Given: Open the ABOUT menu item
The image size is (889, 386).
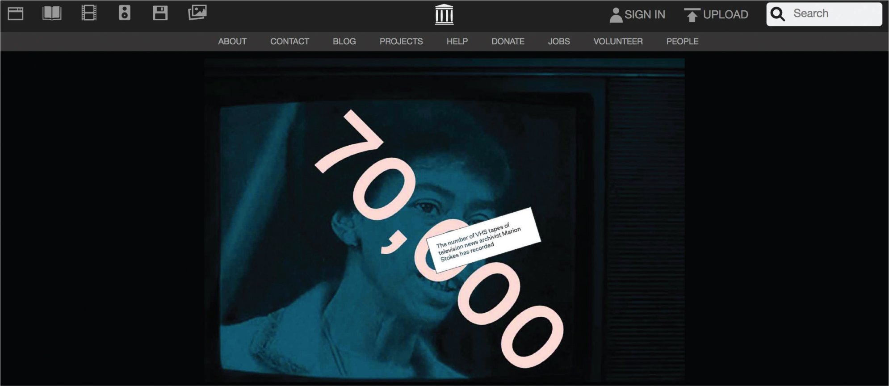Looking at the screenshot, I should [x=232, y=42].
